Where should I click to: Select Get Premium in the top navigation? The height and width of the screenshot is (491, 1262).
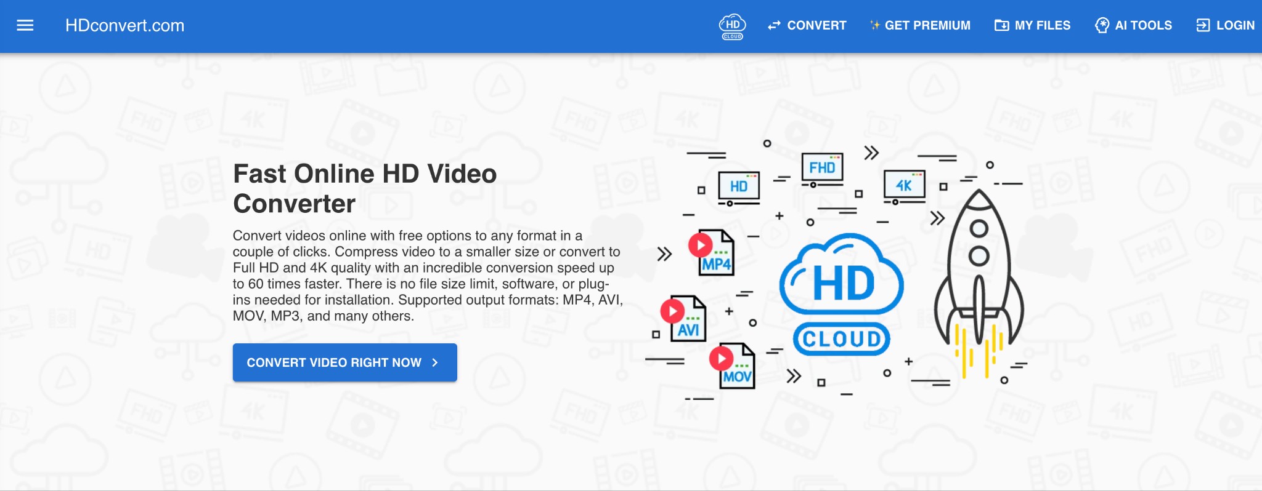coord(920,25)
